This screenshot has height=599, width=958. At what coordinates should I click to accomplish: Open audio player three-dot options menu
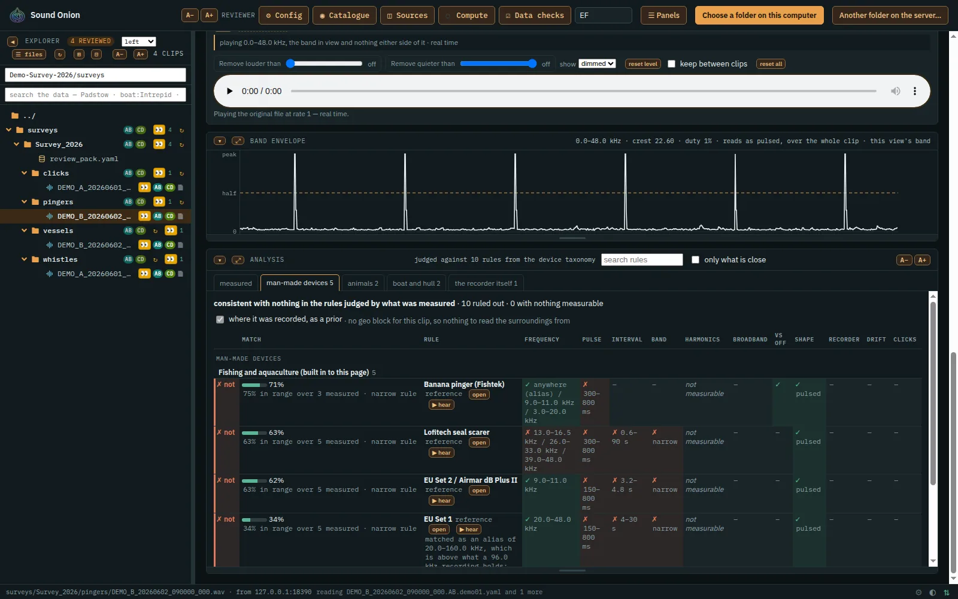(914, 91)
